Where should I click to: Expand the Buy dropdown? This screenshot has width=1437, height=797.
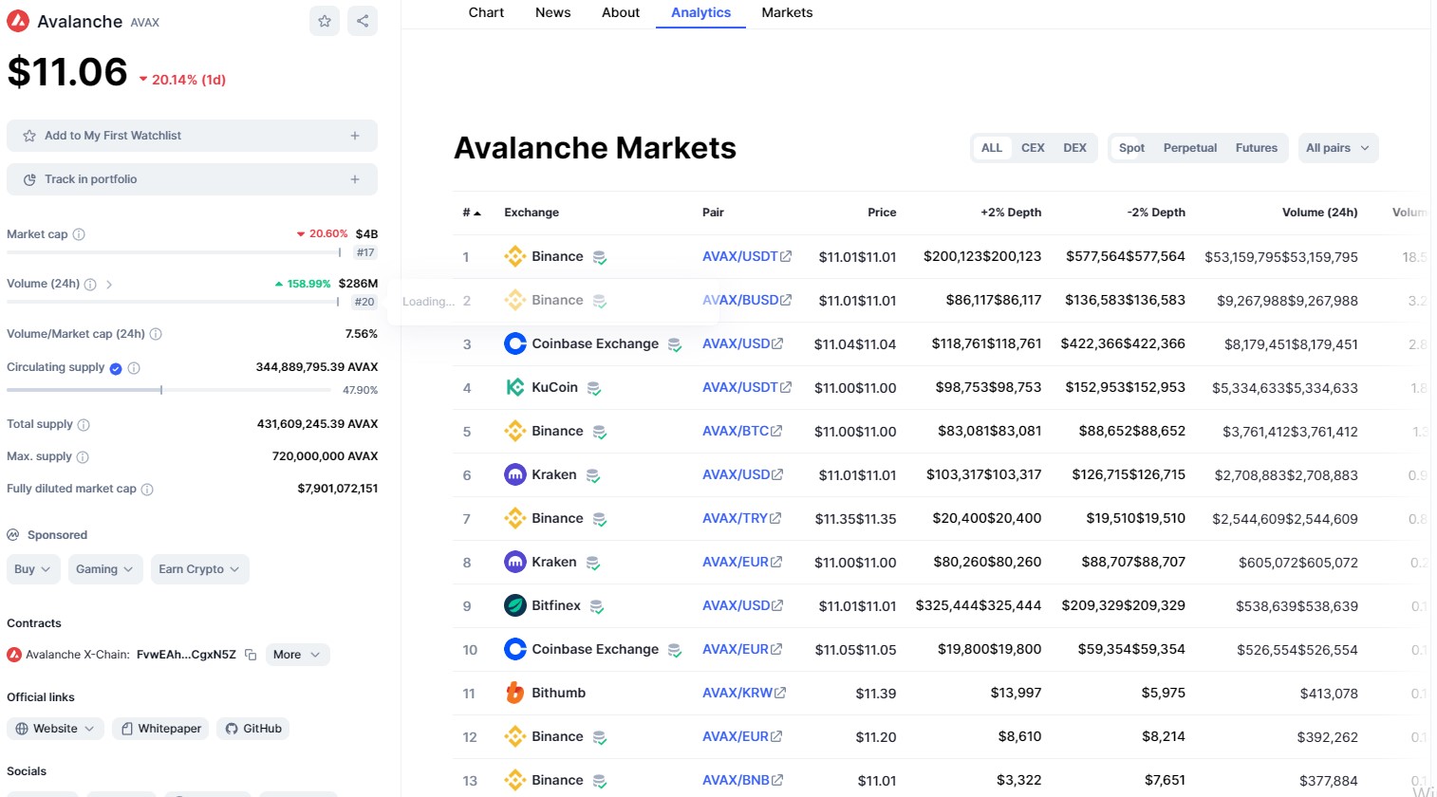coord(33,569)
